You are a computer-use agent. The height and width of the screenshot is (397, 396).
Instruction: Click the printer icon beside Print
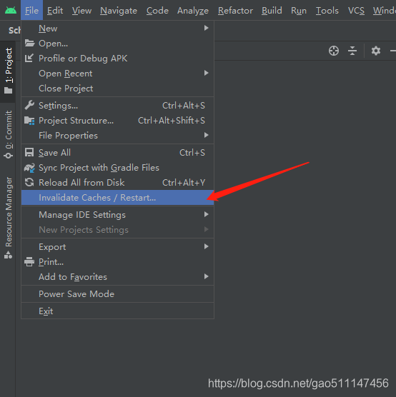point(29,261)
